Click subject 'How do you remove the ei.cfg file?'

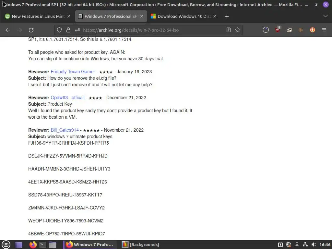coord(82,78)
